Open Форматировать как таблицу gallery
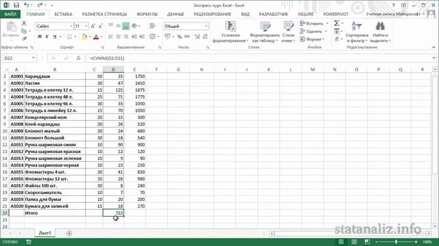439x246 pixels. click(265, 32)
